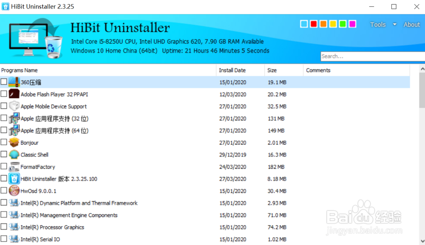Tick the FormatFactory checkbox
425x245 pixels.
pyautogui.click(x=3, y=166)
